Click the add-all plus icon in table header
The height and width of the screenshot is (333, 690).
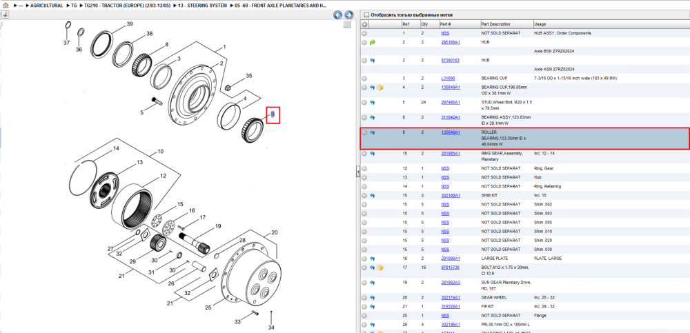(x=364, y=24)
